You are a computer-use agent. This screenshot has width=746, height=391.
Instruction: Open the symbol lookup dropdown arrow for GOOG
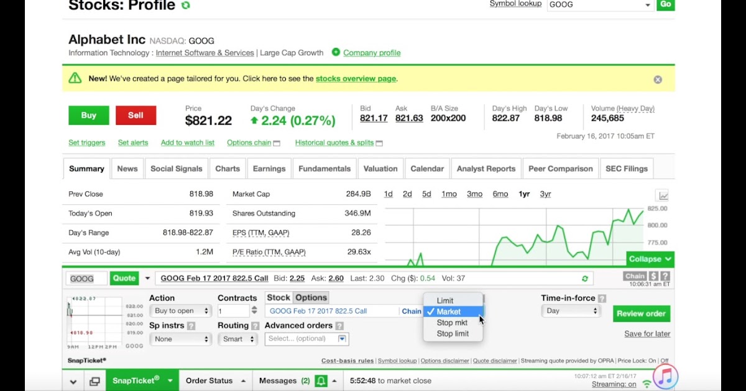(648, 5)
